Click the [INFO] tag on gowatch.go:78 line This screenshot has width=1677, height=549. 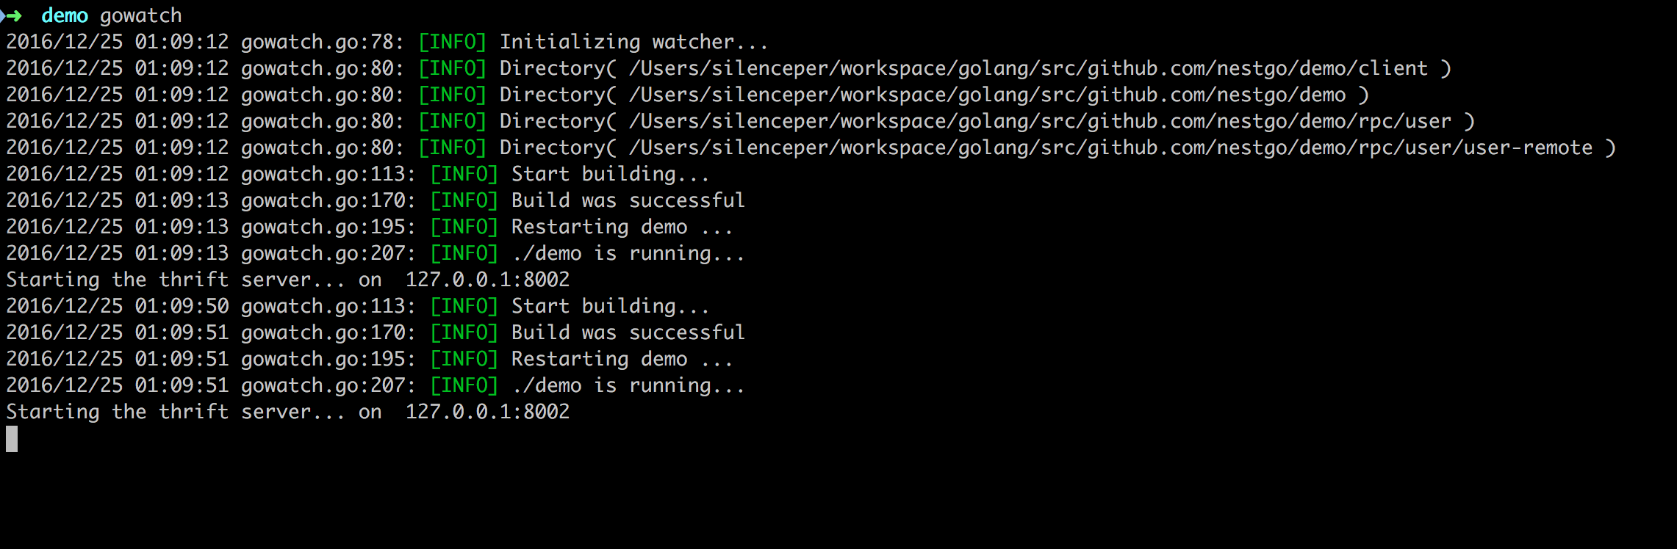[452, 42]
